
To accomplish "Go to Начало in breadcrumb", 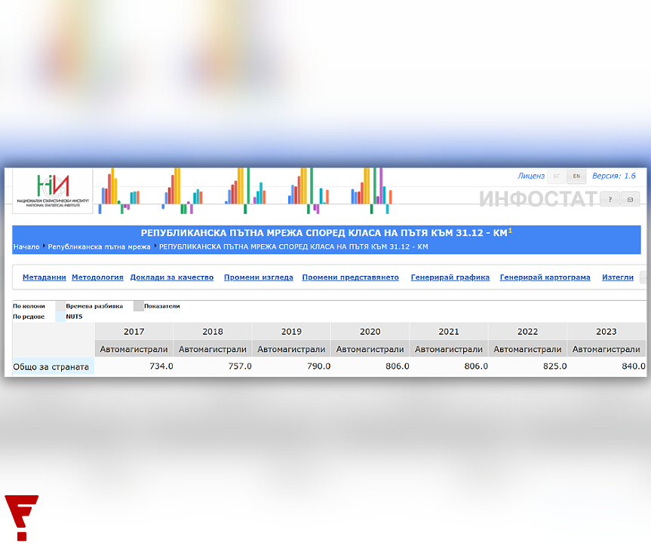I will click(26, 247).
